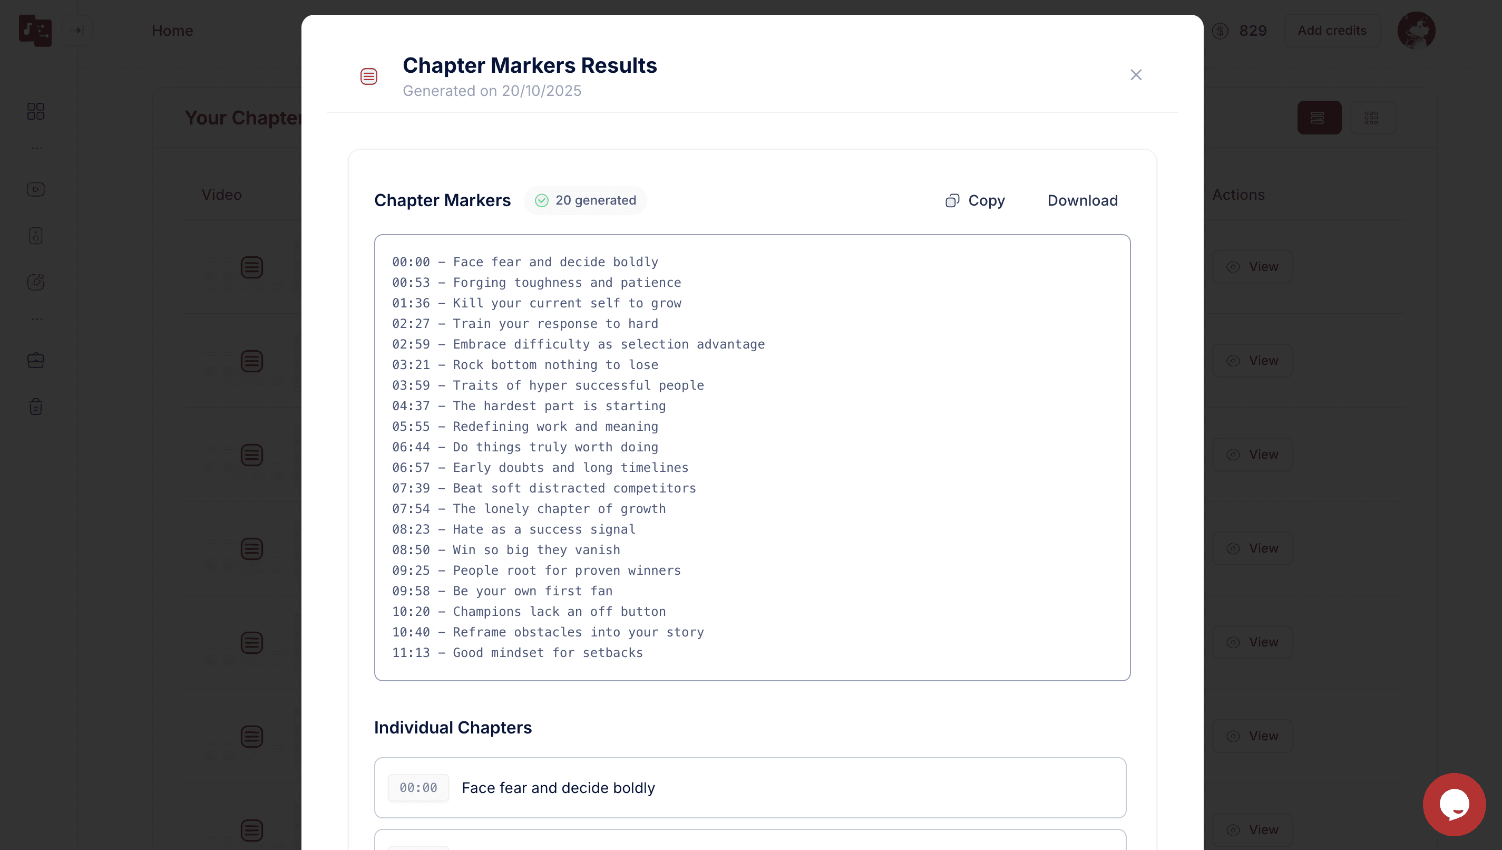Open the dashboard grid icon in sidebar
Image resolution: width=1502 pixels, height=850 pixels.
pos(36,111)
